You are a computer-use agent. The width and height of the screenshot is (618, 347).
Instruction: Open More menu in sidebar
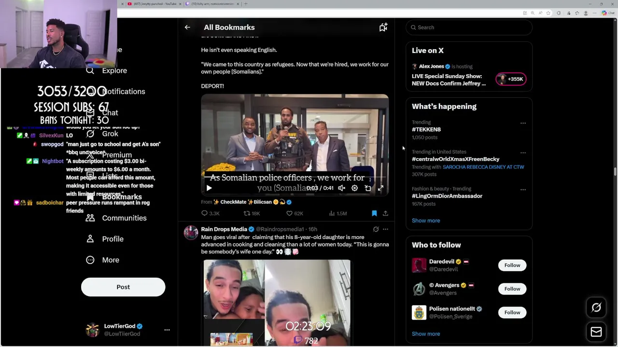[x=103, y=260]
